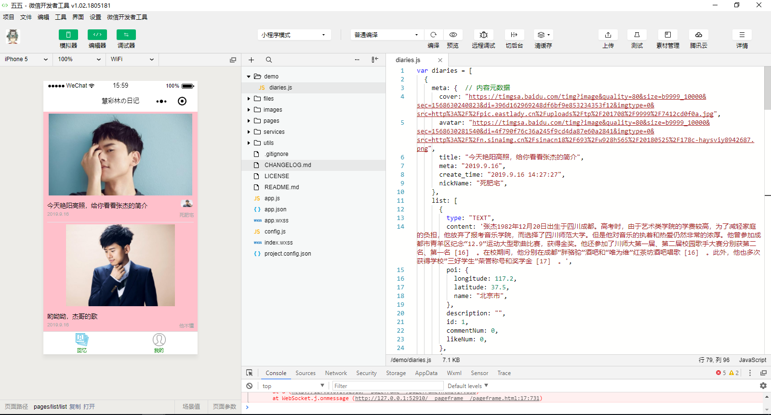Image resolution: width=771 pixels, height=415 pixels.
Task: Toggle the 调试器 debugger panel button
Action: (x=126, y=35)
